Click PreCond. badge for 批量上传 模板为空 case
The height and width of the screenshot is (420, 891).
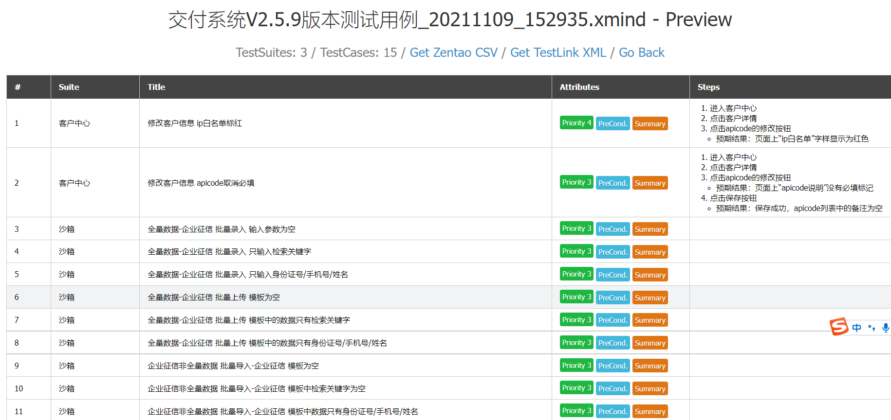(x=613, y=297)
